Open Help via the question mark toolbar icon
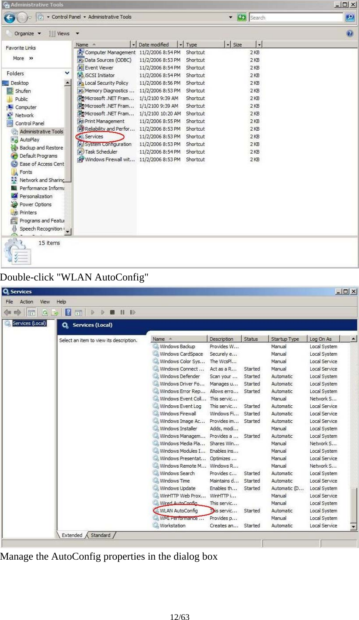 pos(68,312)
